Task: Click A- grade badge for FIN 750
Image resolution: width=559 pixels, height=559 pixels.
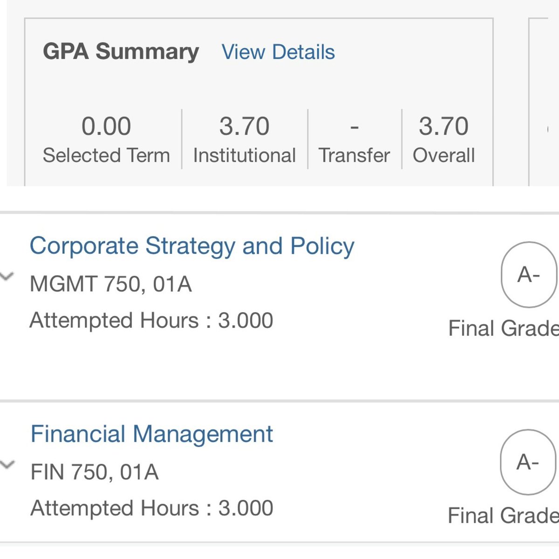Action: 528,462
